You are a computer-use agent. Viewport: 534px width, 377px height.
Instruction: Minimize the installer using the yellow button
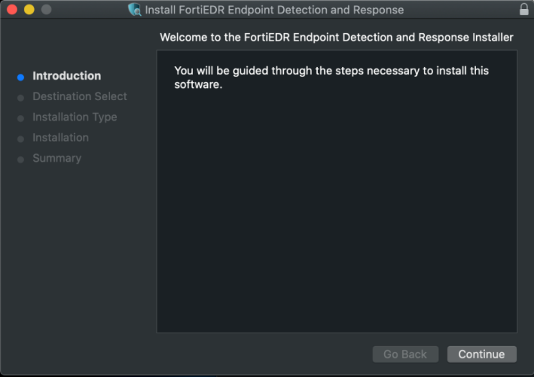pos(29,10)
